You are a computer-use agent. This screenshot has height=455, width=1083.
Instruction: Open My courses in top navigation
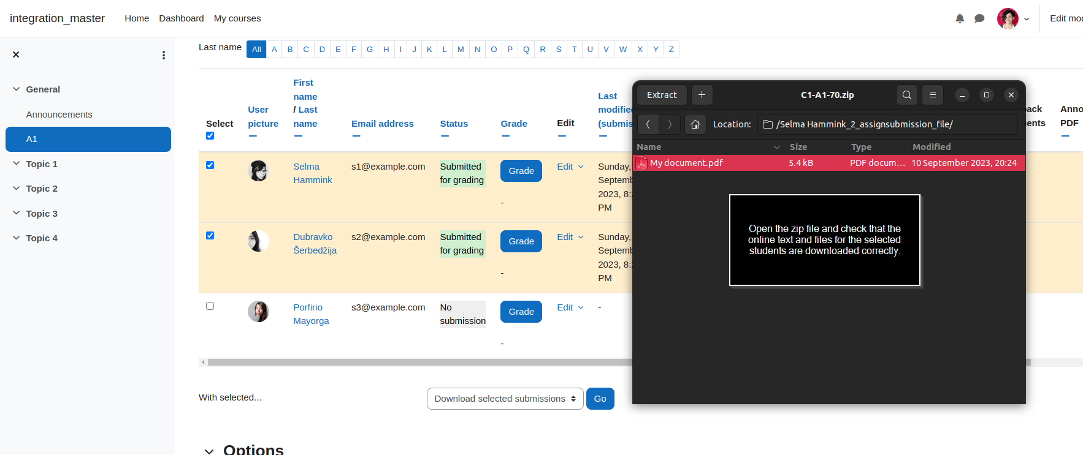click(x=237, y=18)
